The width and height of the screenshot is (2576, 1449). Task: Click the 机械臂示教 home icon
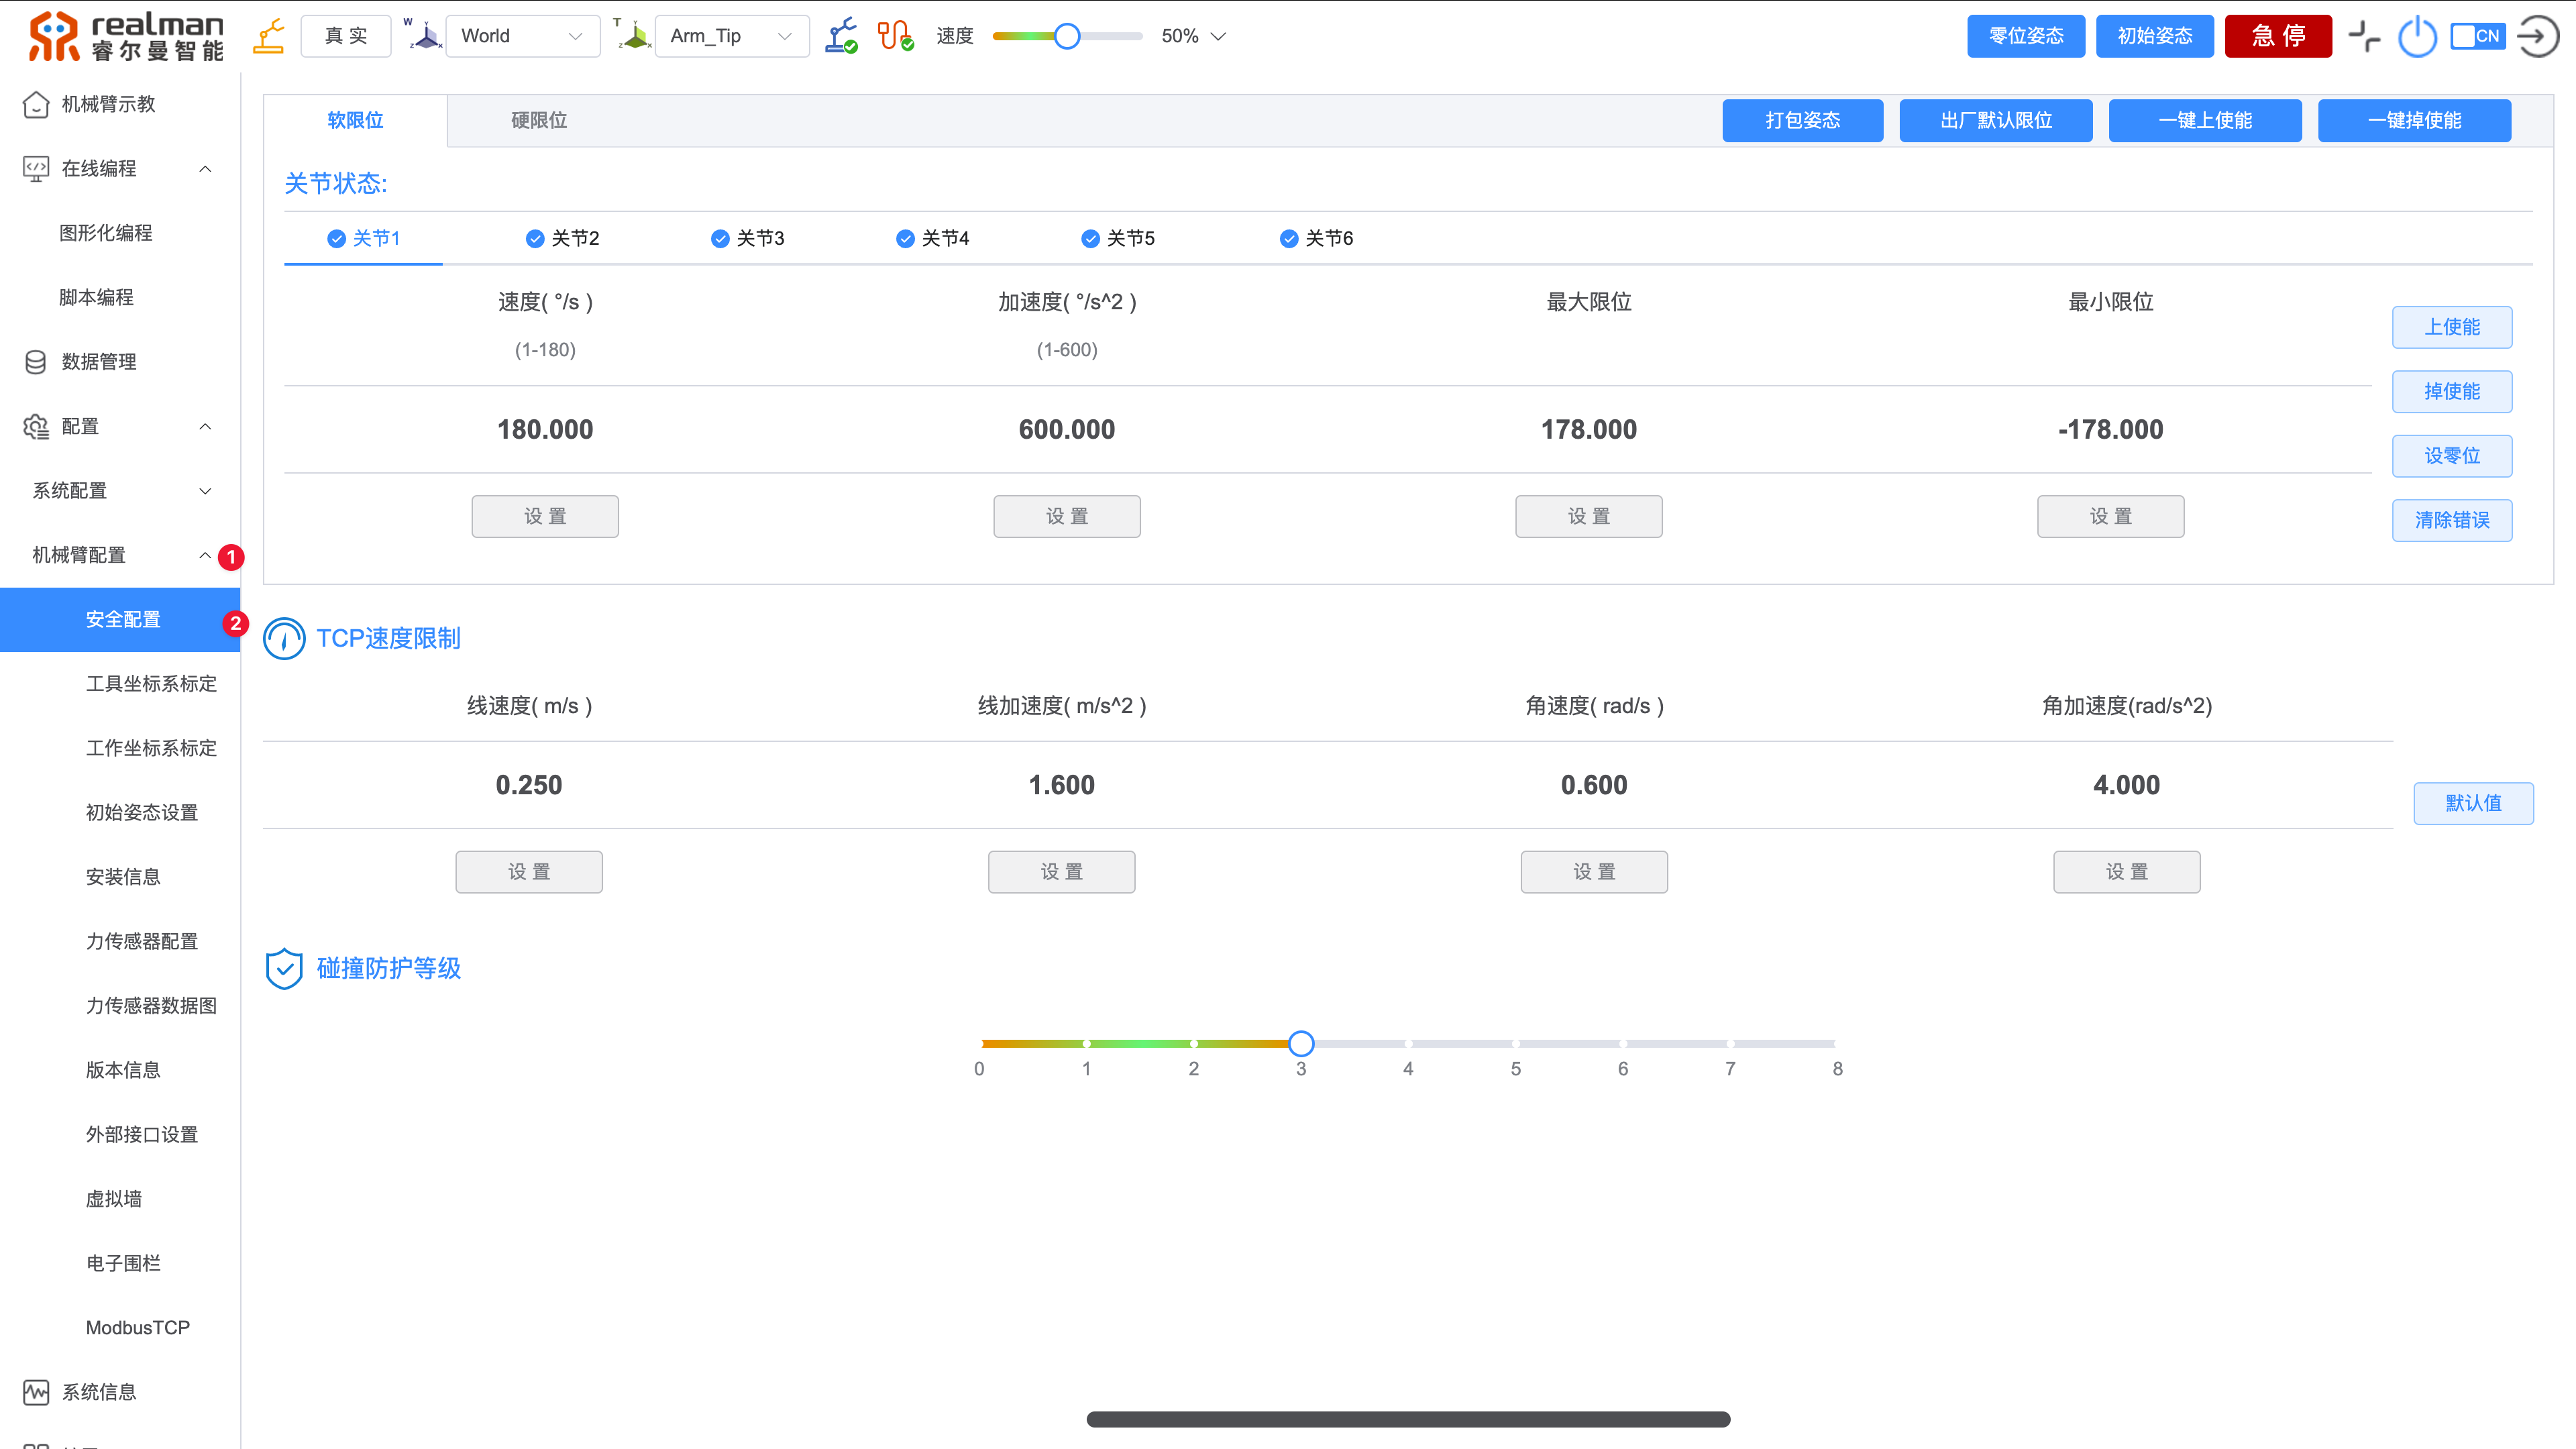36,104
